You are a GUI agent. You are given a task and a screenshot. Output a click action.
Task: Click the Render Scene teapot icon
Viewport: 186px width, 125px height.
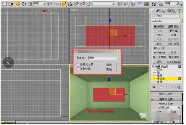click(x=161, y=4)
